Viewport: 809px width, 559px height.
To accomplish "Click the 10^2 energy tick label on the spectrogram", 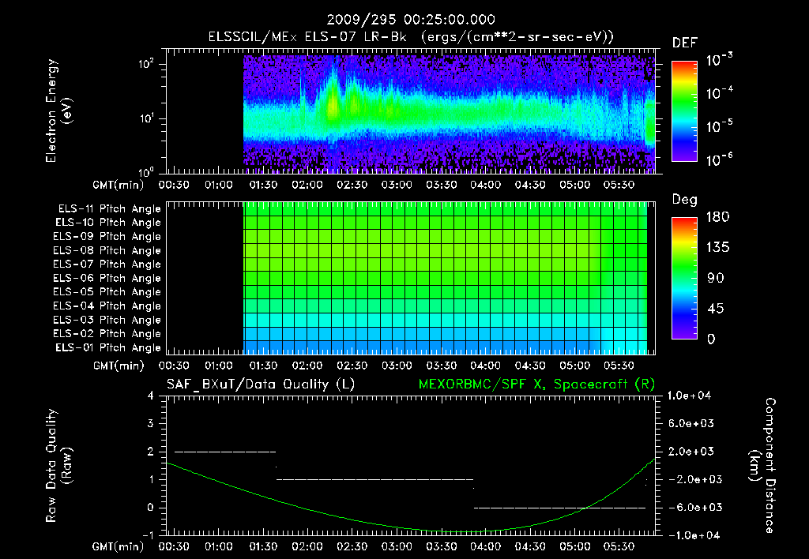I will pyautogui.click(x=146, y=65).
